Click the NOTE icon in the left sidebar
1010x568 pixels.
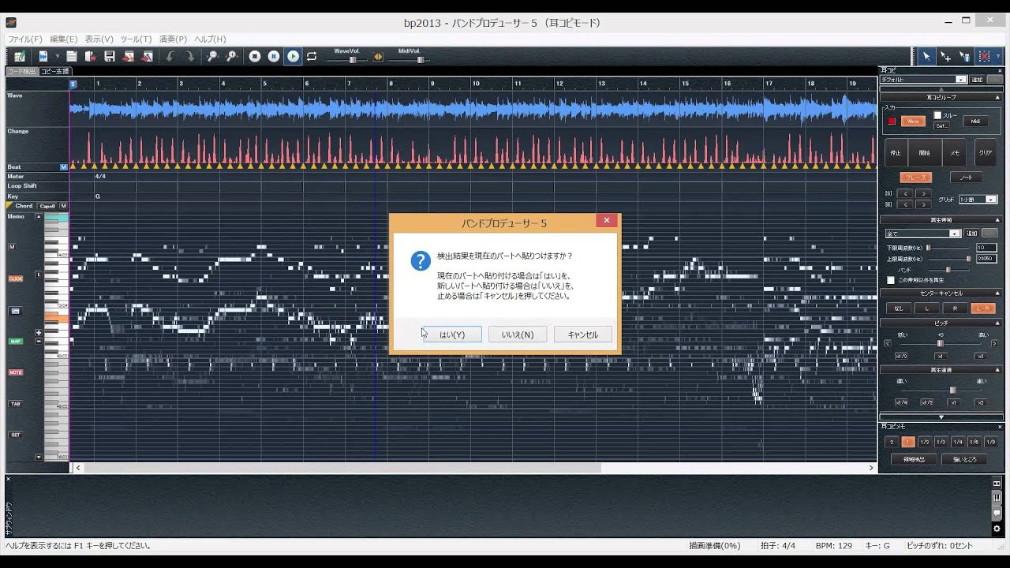pos(16,372)
